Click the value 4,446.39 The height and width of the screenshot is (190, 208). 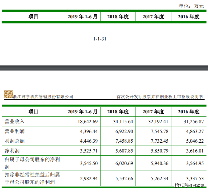pos(89,141)
